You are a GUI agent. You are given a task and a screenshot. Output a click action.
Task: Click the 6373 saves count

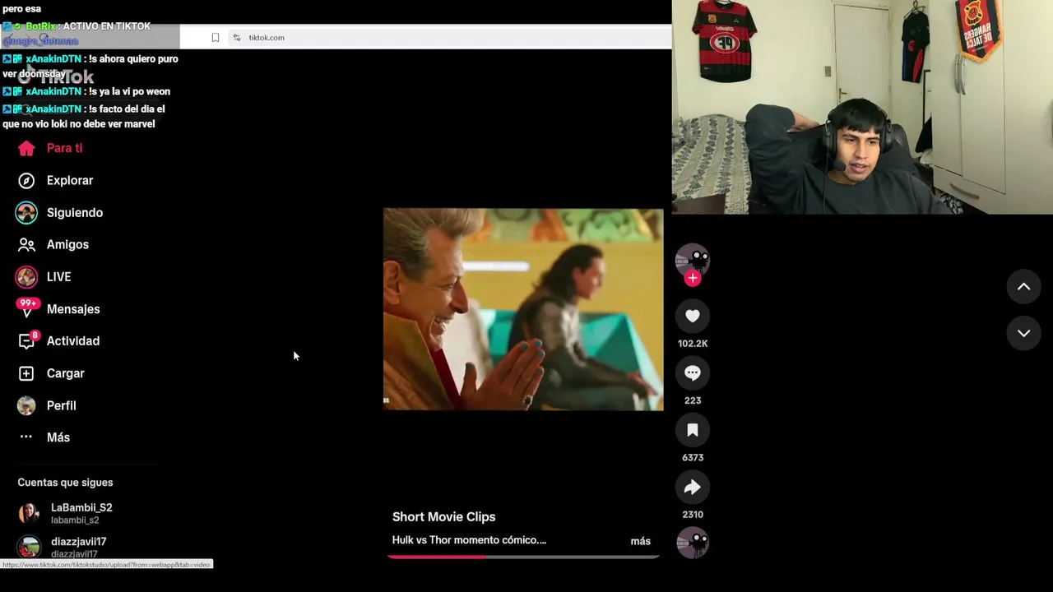pyautogui.click(x=693, y=457)
